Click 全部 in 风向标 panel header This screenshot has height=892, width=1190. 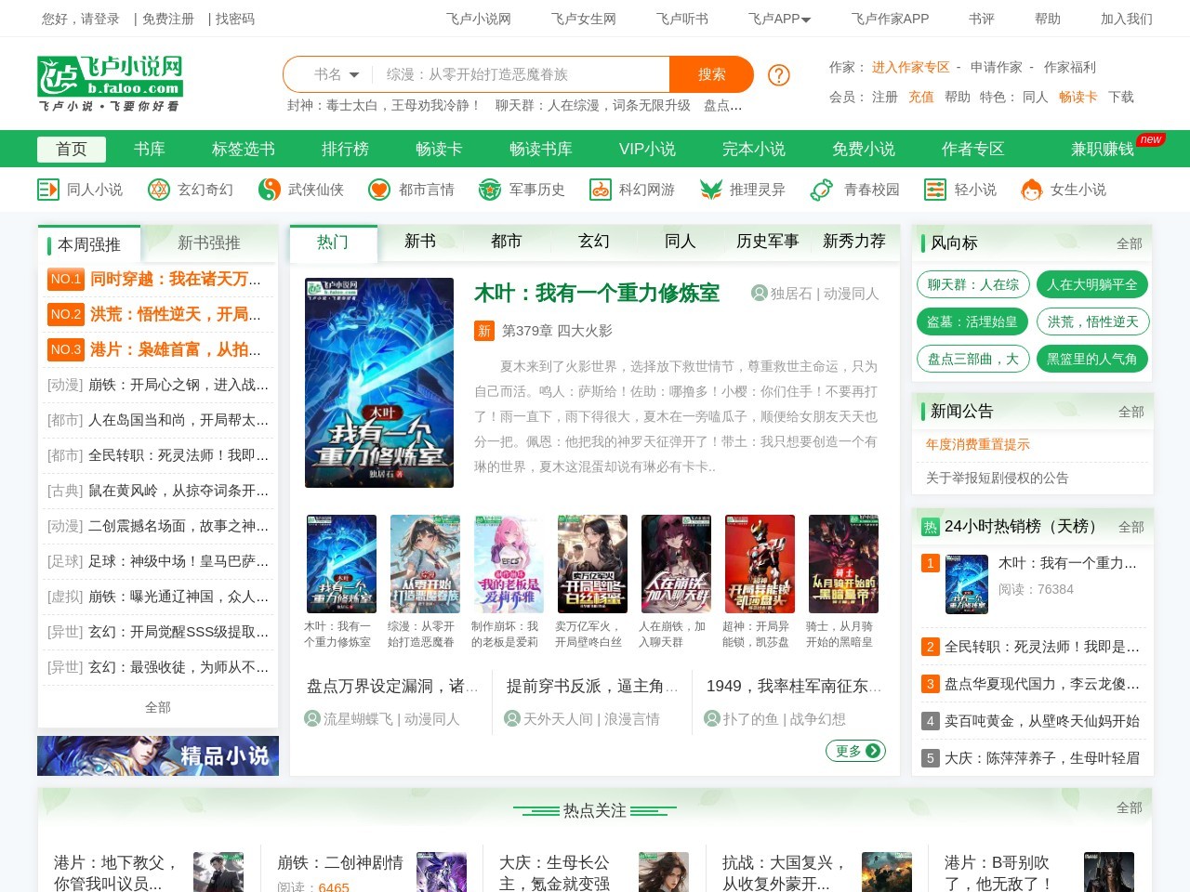[1130, 243]
